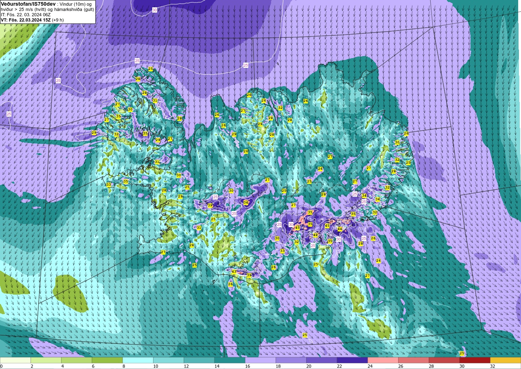Click the legend scale tick number 2
521x369 pixels.
pyautogui.click(x=32, y=366)
